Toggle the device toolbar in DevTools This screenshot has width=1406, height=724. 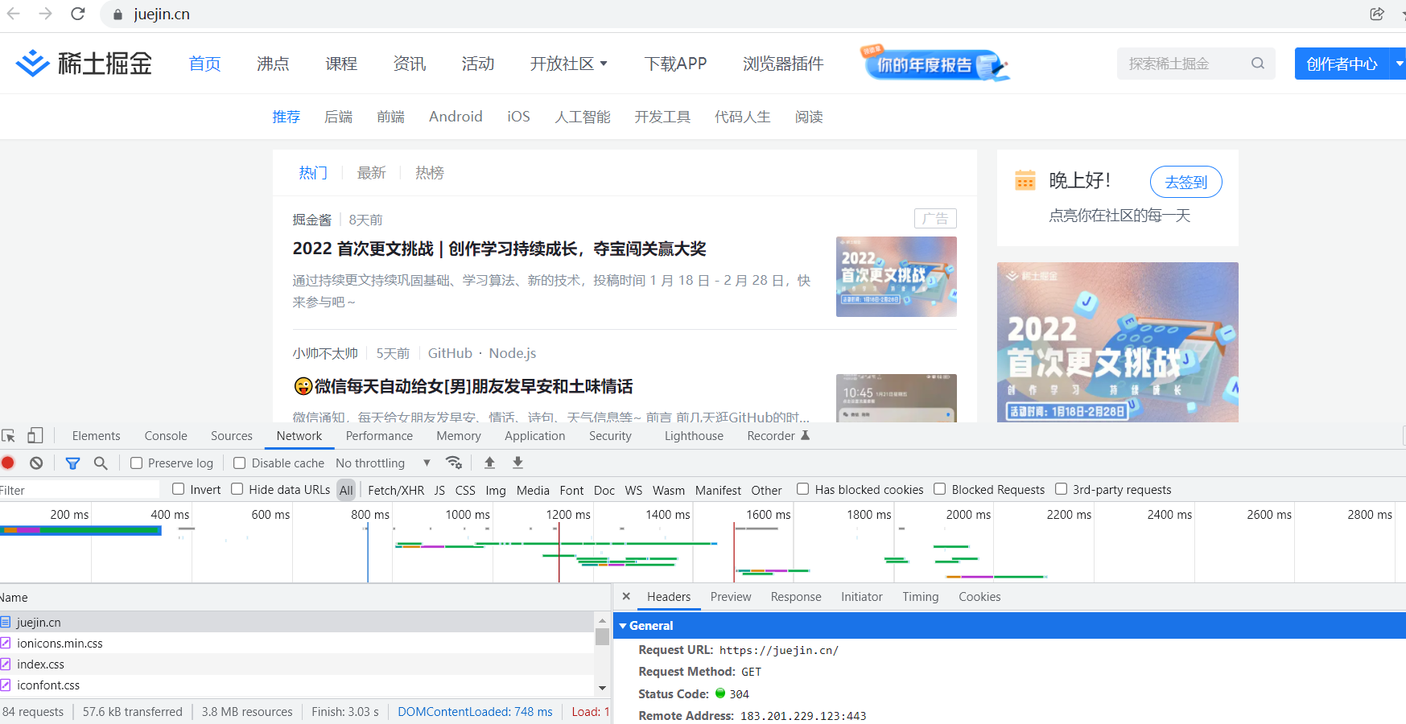(35, 435)
